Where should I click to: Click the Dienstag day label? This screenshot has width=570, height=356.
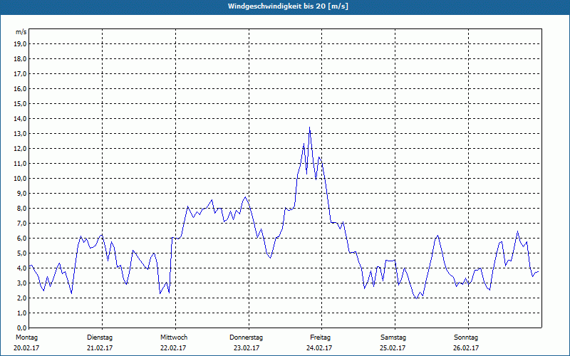click(x=100, y=337)
